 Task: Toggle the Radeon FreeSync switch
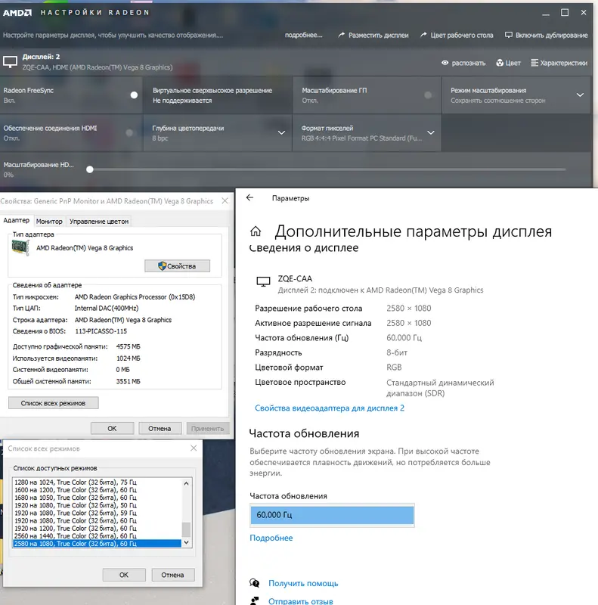(134, 95)
